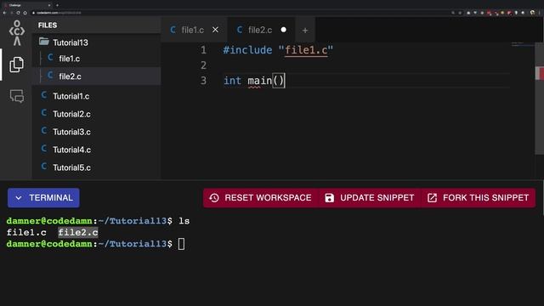544x306 pixels.
Task: Open Tutorial1.c from the files list
Action: (71, 96)
